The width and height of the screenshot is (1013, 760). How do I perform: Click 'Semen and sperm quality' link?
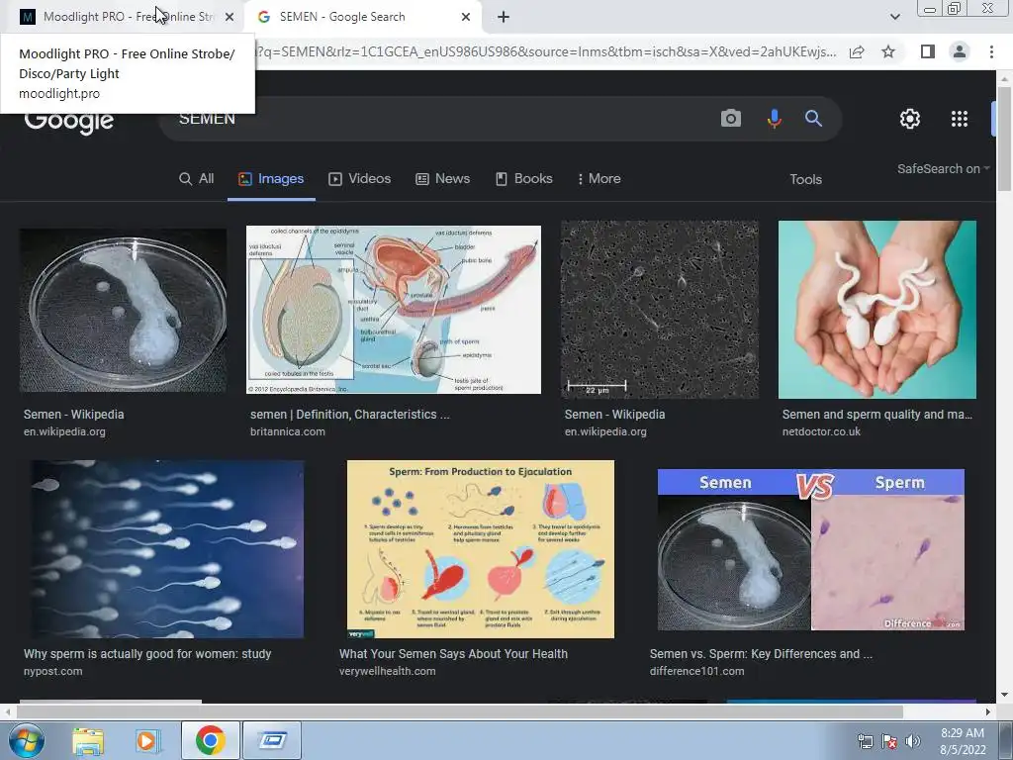point(876,415)
